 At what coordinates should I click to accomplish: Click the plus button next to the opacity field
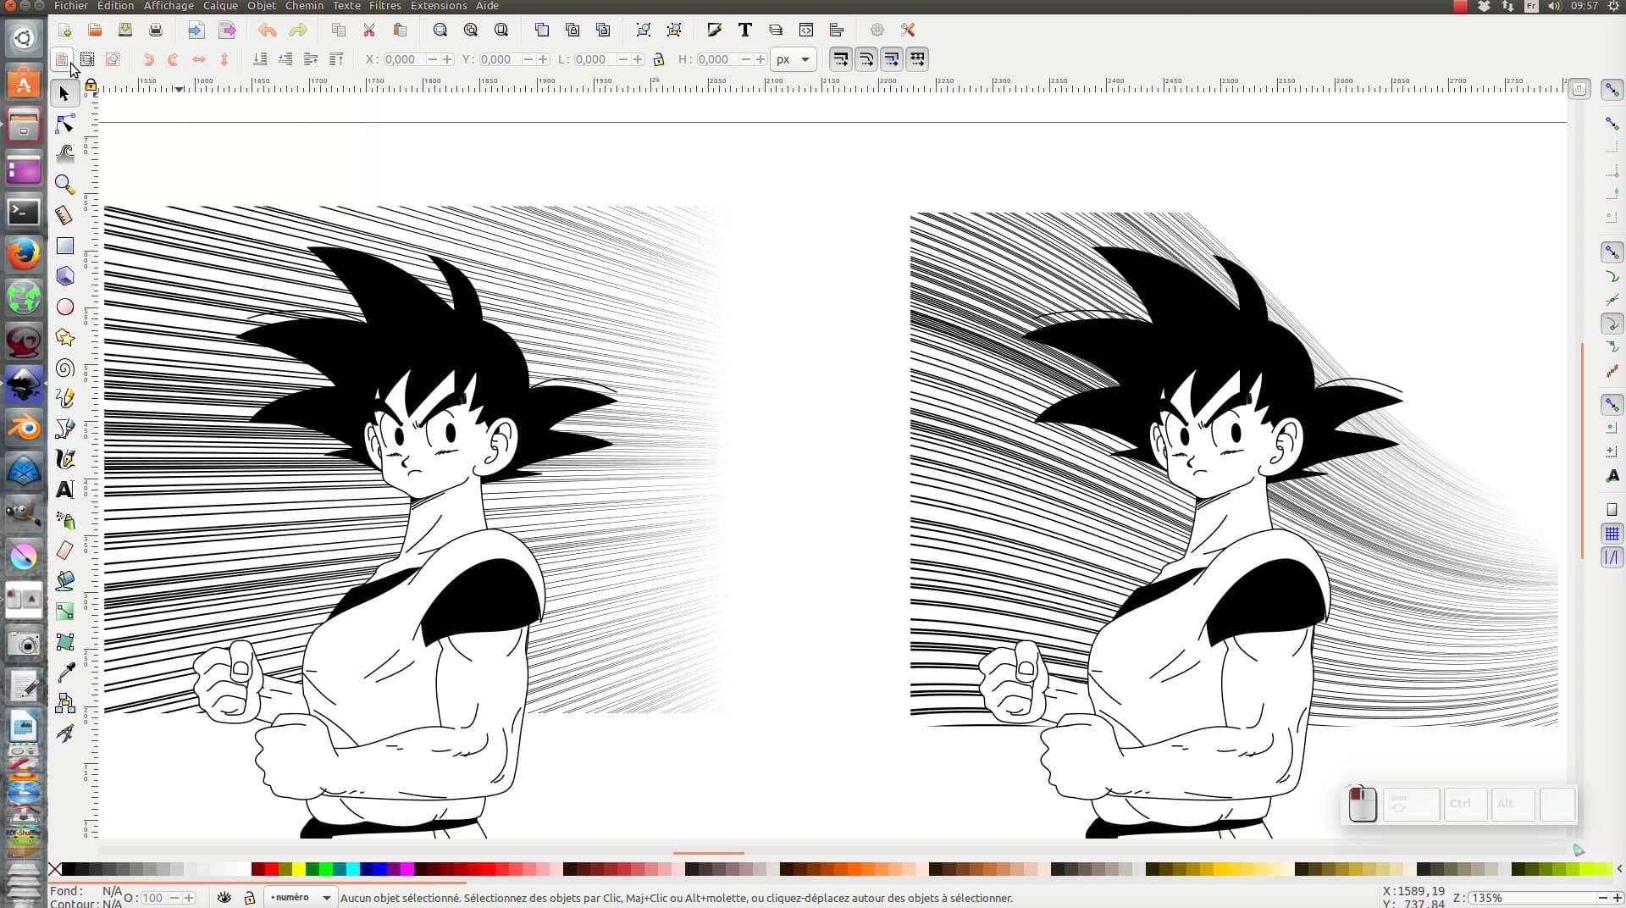click(x=188, y=898)
